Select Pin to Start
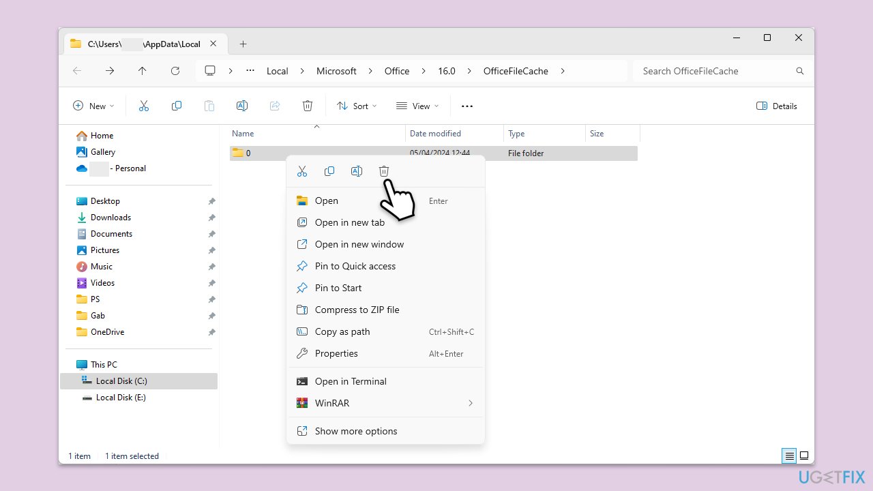Image resolution: width=873 pixels, height=491 pixels. pyautogui.click(x=385, y=288)
